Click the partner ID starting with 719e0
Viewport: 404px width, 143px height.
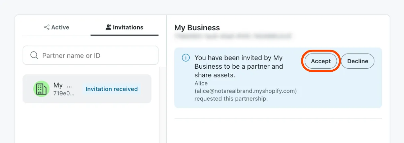(64, 93)
